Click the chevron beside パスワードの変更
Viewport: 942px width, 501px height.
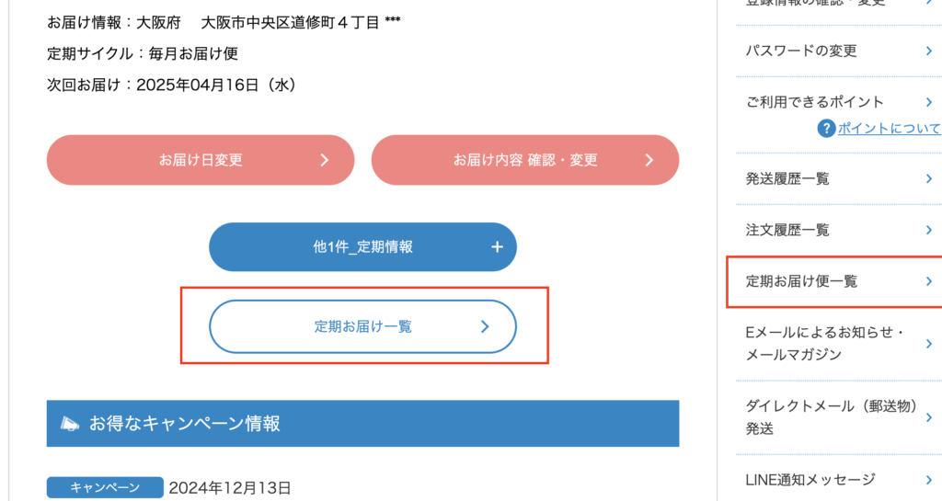click(x=929, y=51)
